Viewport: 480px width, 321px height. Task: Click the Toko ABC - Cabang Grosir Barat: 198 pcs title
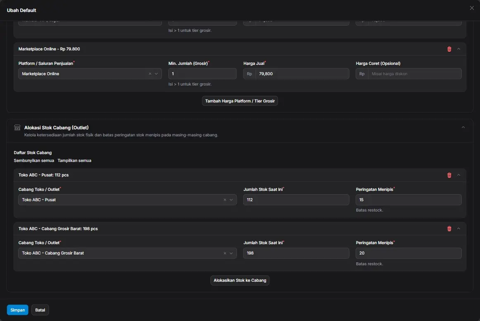pyautogui.click(x=58, y=229)
